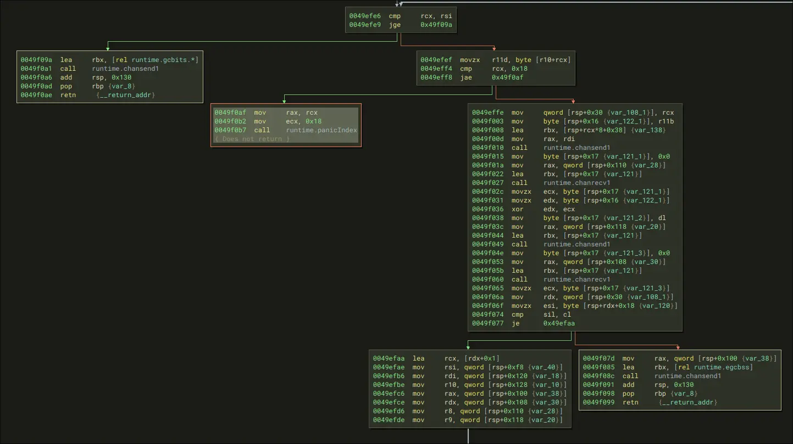The height and width of the screenshot is (444, 793).
Task: Click runtime.chanrecv1 at address 0049f027
Action: tap(576, 183)
